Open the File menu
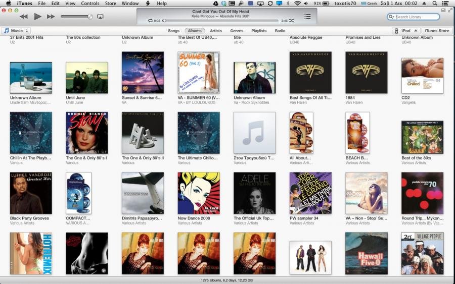Image resolution: width=455 pixels, height=284 pixels. 42,4
